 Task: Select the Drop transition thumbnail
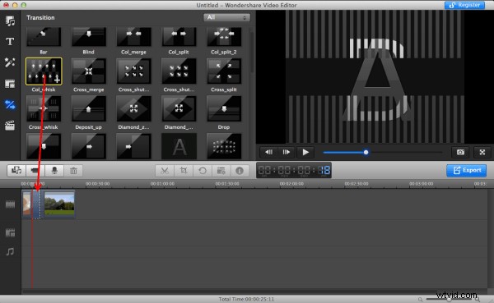coord(224,108)
